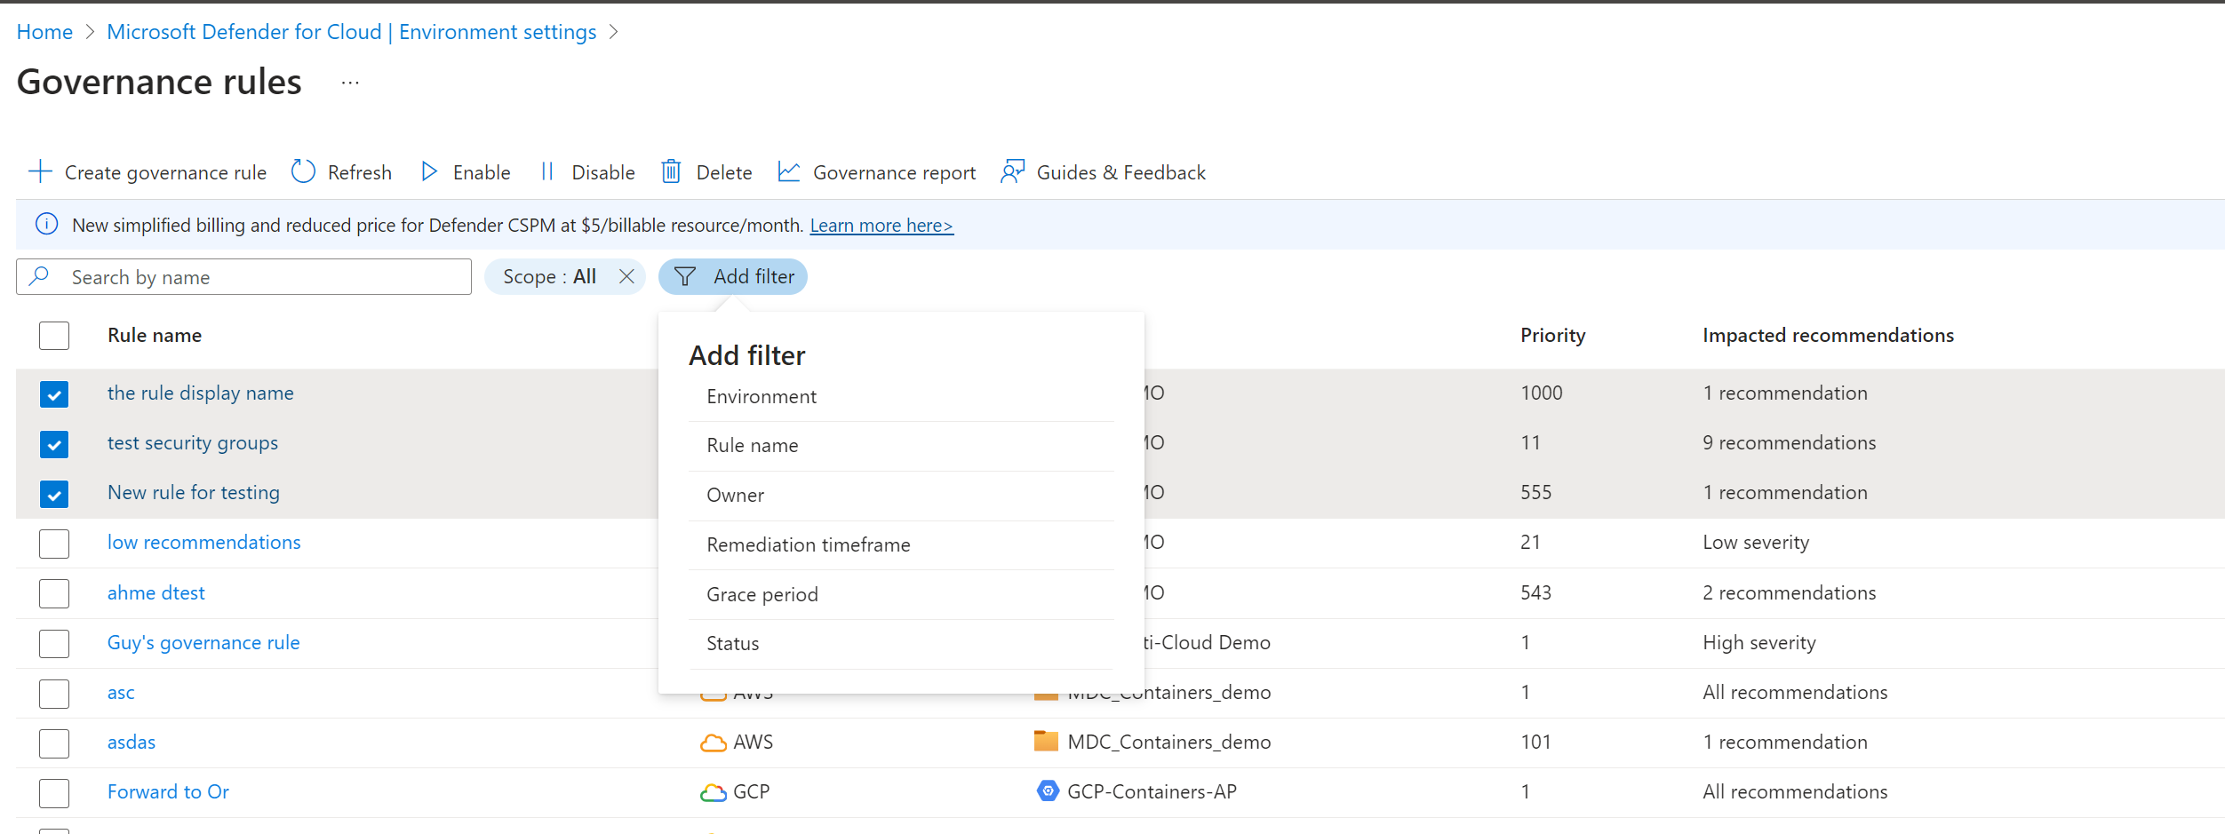Image resolution: width=2225 pixels, height=834 pixels.
Task: Go to Home breadcrumb
Action: tap(44, 32)
